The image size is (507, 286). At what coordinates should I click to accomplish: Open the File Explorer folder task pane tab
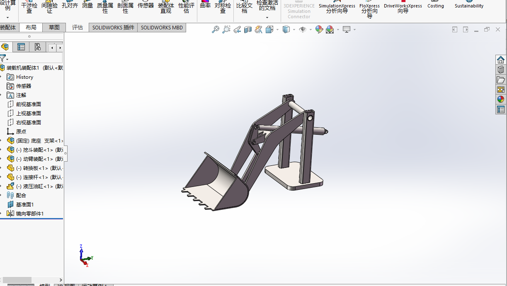tap(501, 80)
